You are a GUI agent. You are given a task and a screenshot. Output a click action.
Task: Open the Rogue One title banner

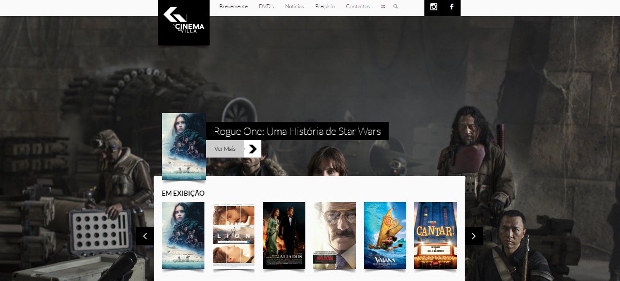tap(297, 131)
